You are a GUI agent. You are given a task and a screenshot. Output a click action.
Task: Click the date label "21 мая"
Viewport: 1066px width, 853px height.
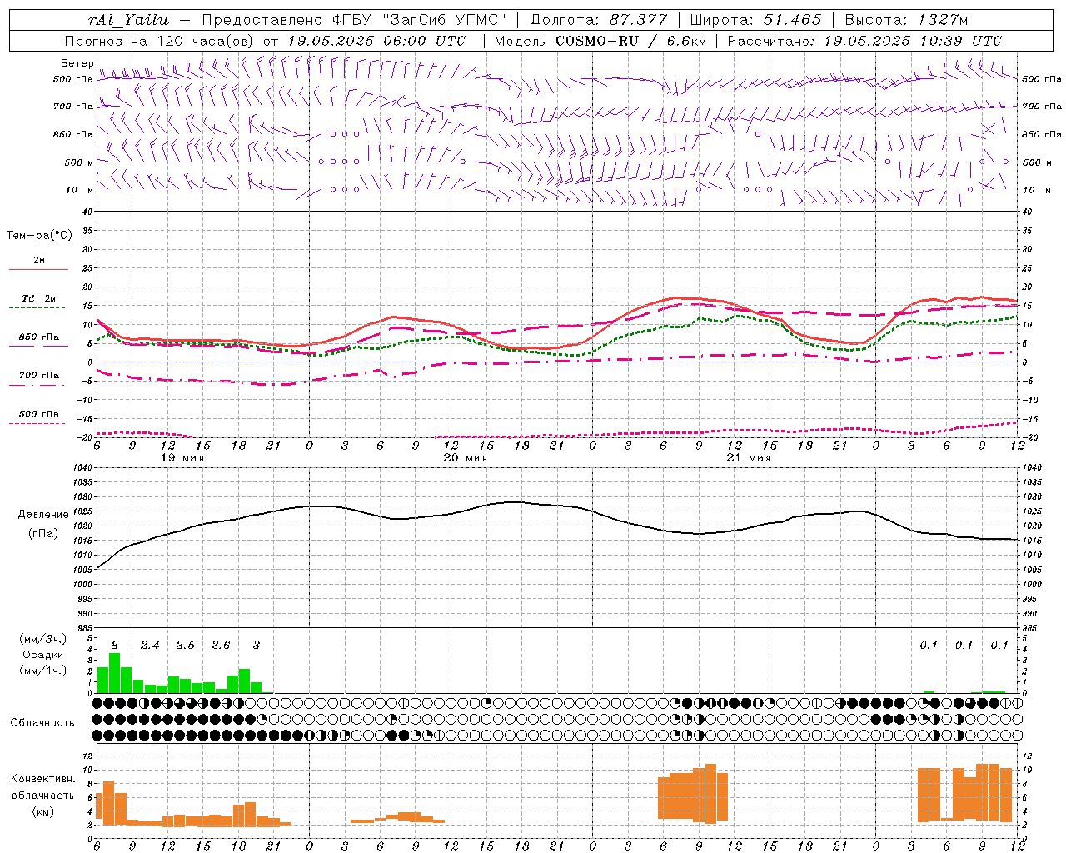(x=749, y=457)
